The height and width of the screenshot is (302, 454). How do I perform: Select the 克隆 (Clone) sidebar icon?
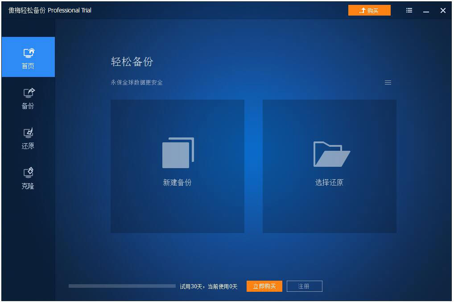click(28, 177)
